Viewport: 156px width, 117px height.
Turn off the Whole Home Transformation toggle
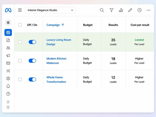pyautogui.click(x=32, y=79)
